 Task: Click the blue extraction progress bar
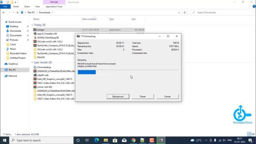pyautogui.click(x=87, y=72)
